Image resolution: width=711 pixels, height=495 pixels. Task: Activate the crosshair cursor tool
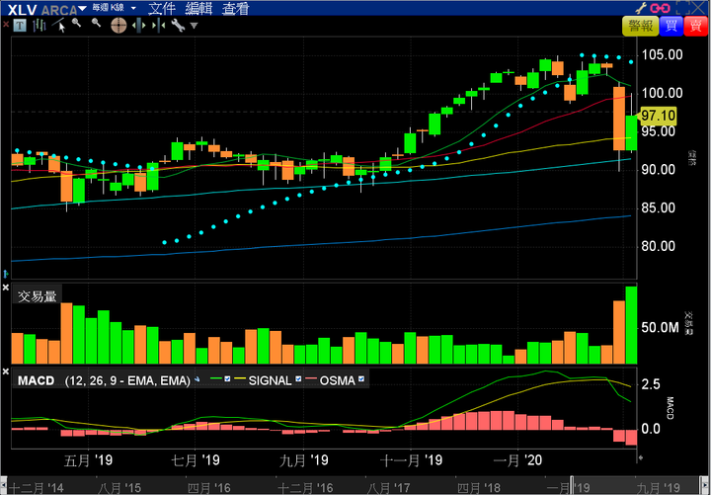click(118, 26)
